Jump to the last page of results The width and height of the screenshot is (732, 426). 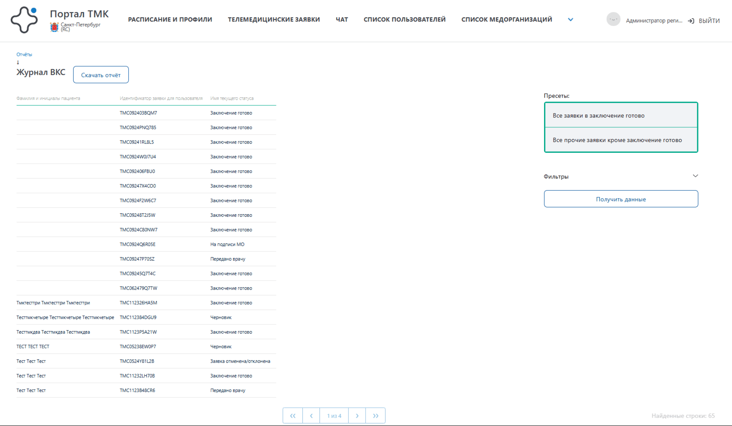point(376,415)
